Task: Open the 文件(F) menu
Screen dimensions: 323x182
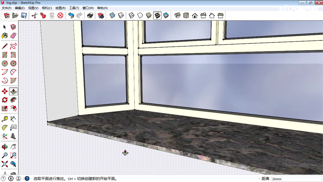Action: 6,8
